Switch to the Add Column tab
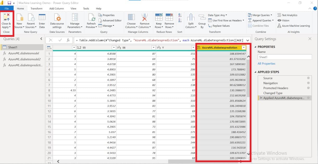This screenshot has height=164, width=318. [x=57, y=9]
